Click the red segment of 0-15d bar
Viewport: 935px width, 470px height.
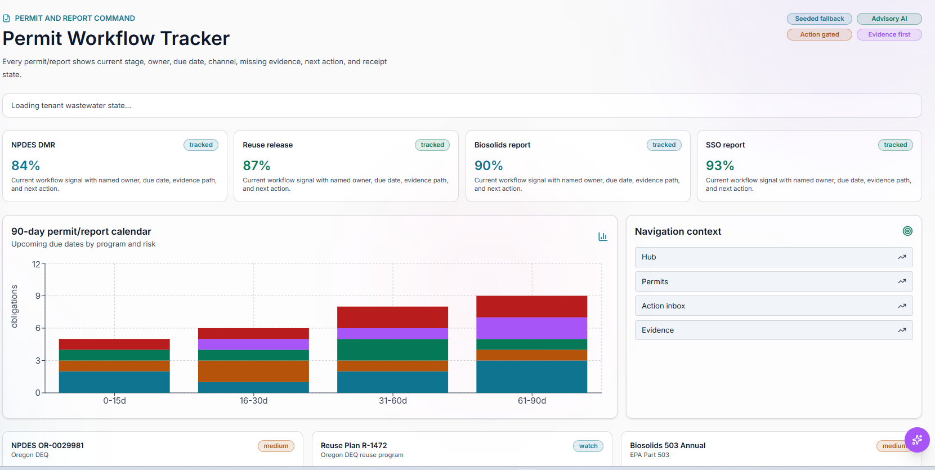pos(114,344)
